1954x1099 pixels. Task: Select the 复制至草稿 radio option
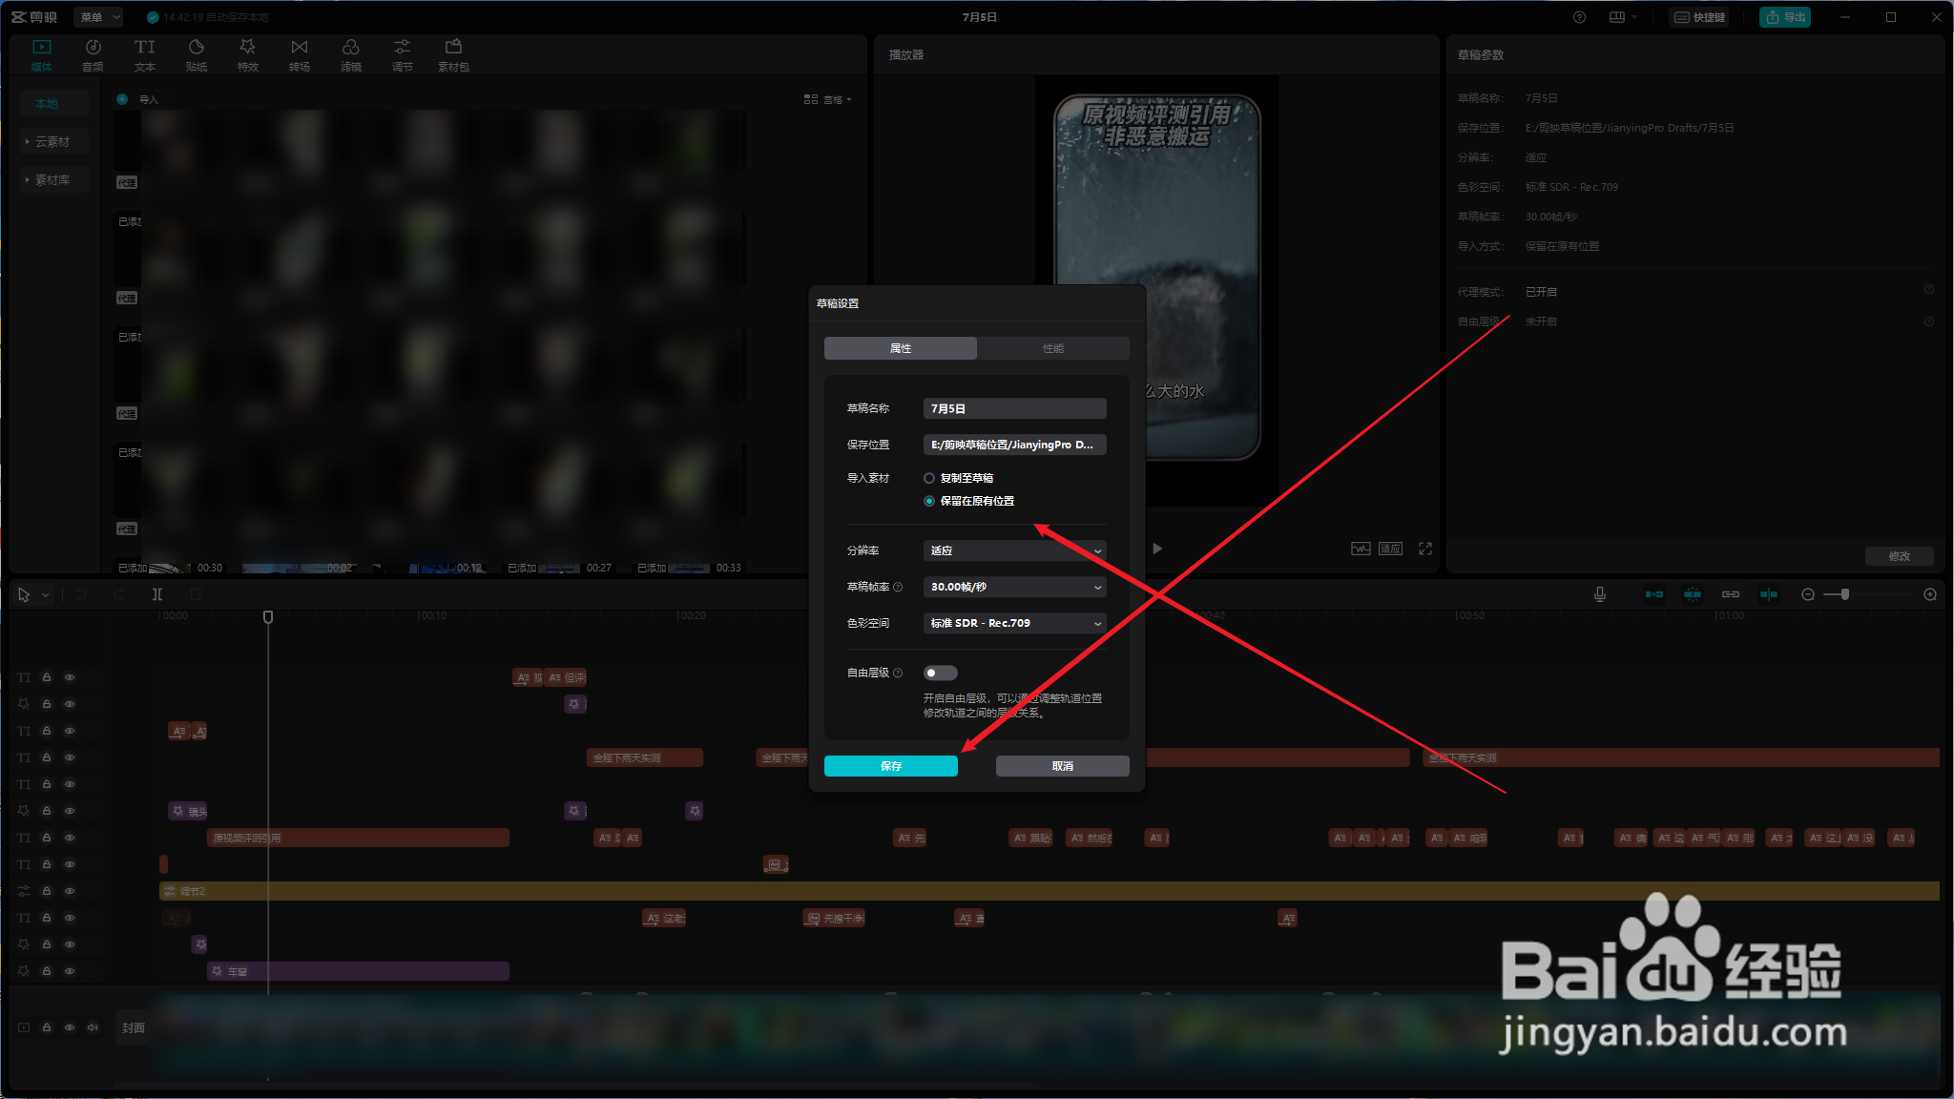pyautogui.click(x=929, y=478)
